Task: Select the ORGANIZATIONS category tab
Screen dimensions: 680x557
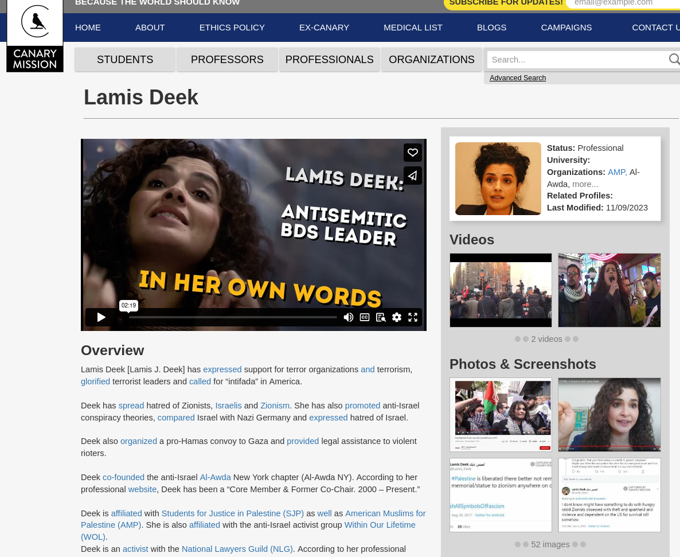Action: point(432,60)
